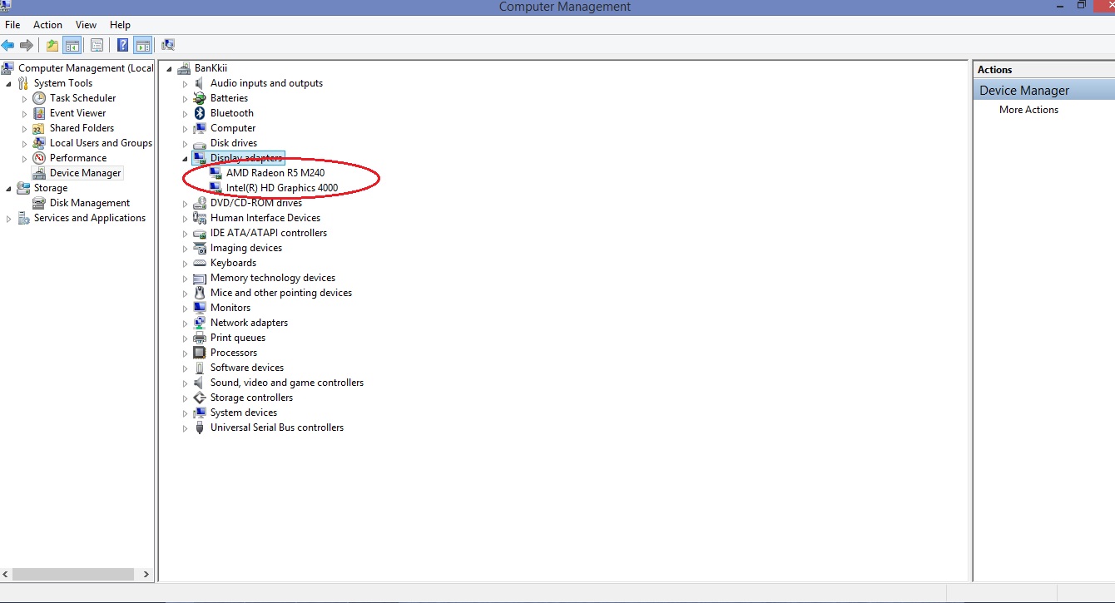Select Device Manager in left tree
The image size is (1115, 603).
86,173
